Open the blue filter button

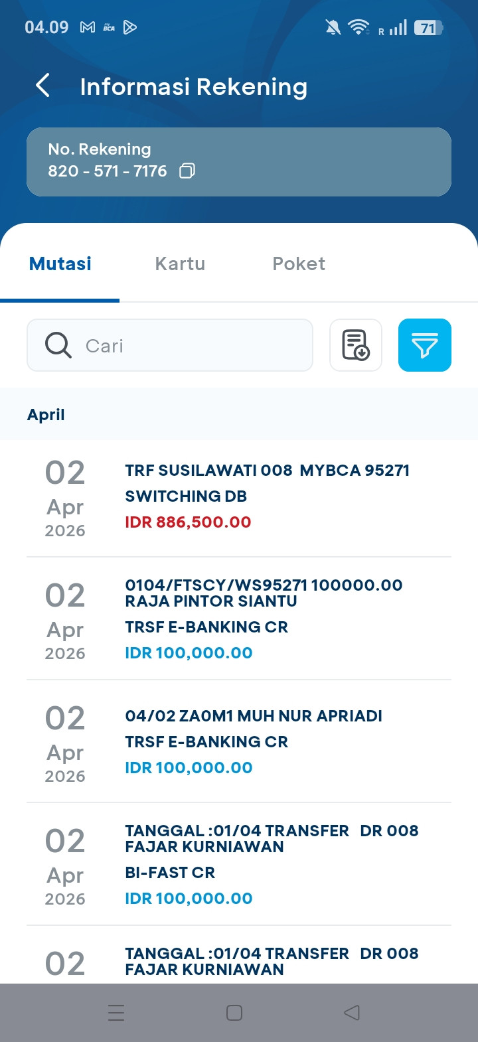pyautogui.click(x=425, y=345)
